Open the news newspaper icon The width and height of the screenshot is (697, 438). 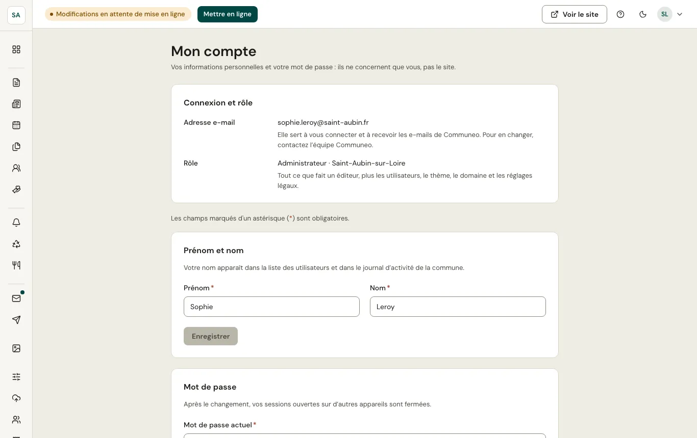click(x=16, y=104)
